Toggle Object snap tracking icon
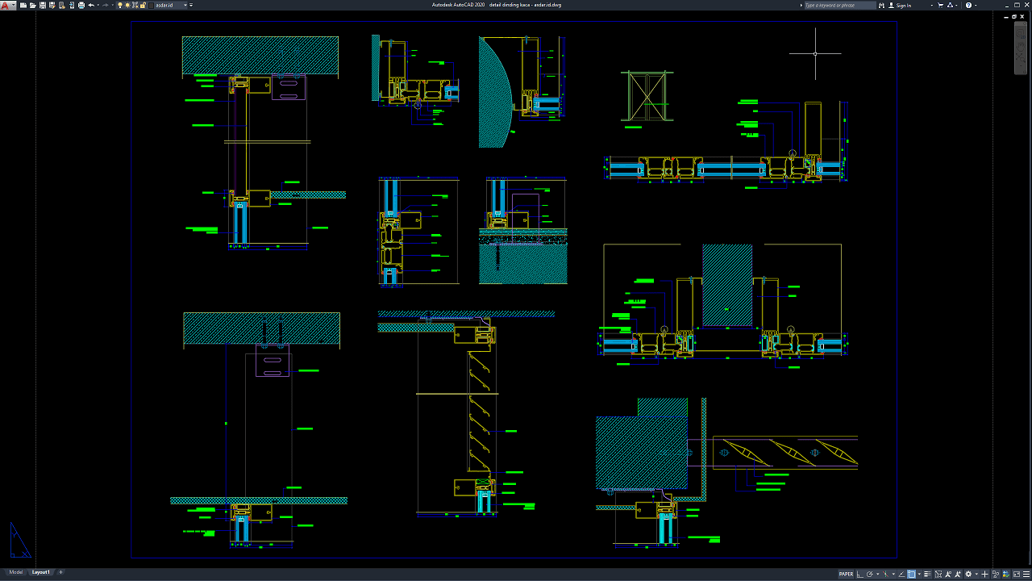 pos(901,575)
